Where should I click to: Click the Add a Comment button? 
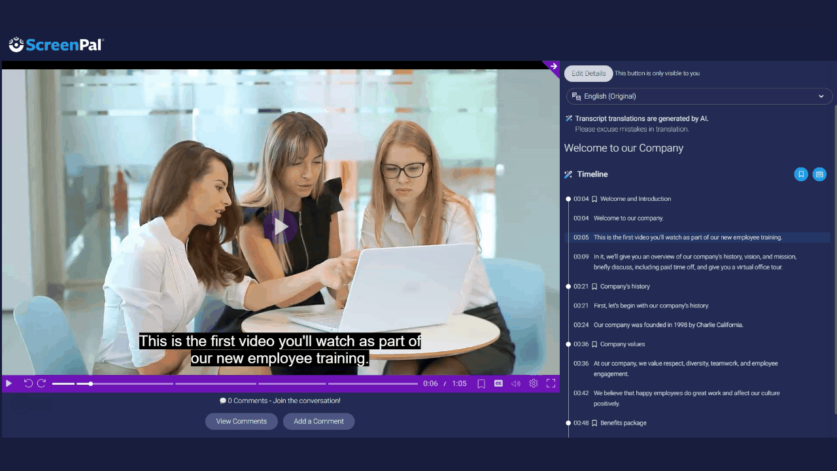click(318, 421)
